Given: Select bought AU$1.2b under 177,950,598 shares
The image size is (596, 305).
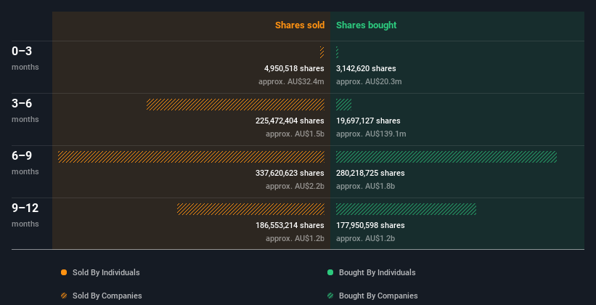Looking at the screenshot, I should coord(365,238).
